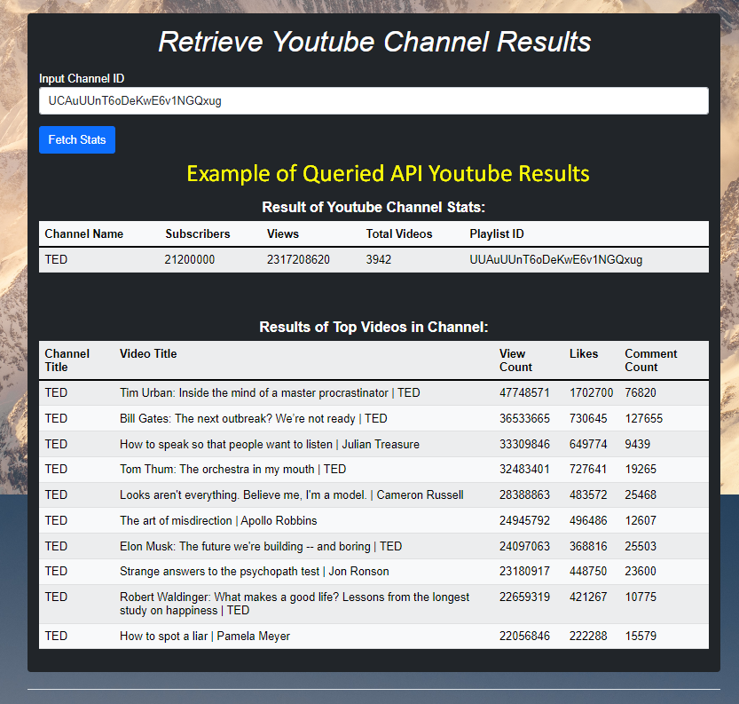Viewport: 739px width, 704px height.
Task: Select the Apollo Robbins misdirection title
Action: [218, 520]
